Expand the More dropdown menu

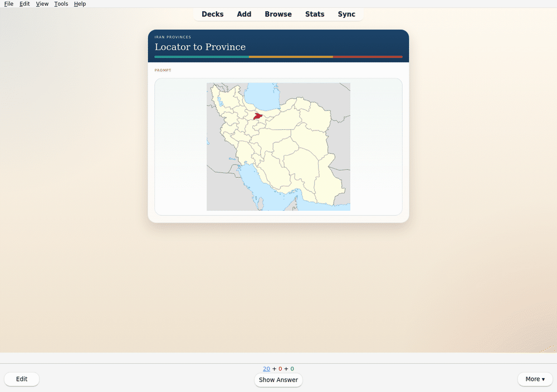click(x=535, y=379)
